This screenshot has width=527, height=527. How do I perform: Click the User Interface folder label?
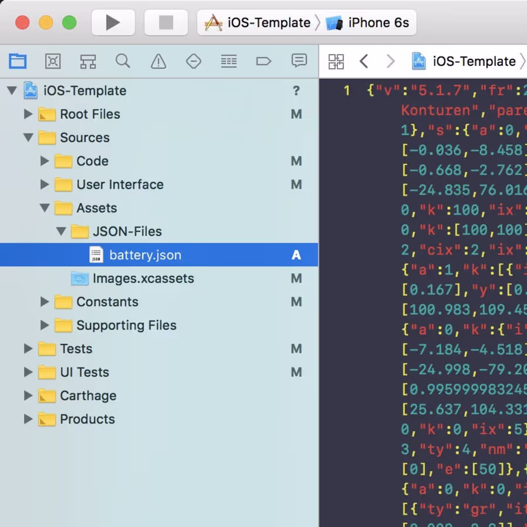point(120,184)
